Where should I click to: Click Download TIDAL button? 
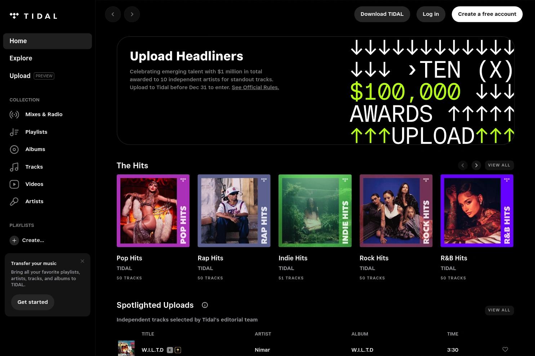click(382, 14)
